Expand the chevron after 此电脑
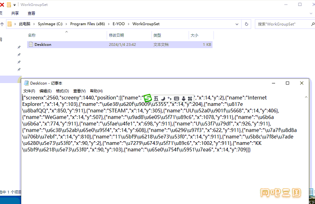The width and height of the screenshot is (315, 204). tap(34, 24)
